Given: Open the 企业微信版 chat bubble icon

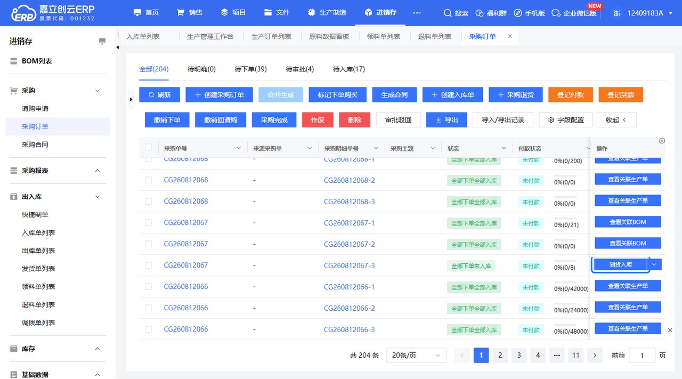Looking at the screenshot, I should click(x=556, y=13).
